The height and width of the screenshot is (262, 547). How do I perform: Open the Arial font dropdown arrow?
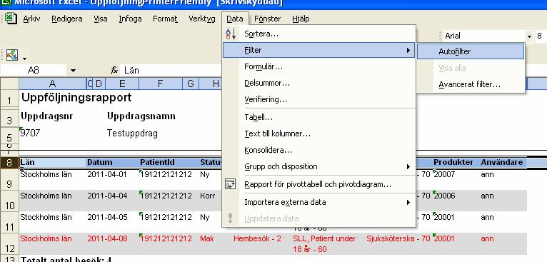click(530, 36)
